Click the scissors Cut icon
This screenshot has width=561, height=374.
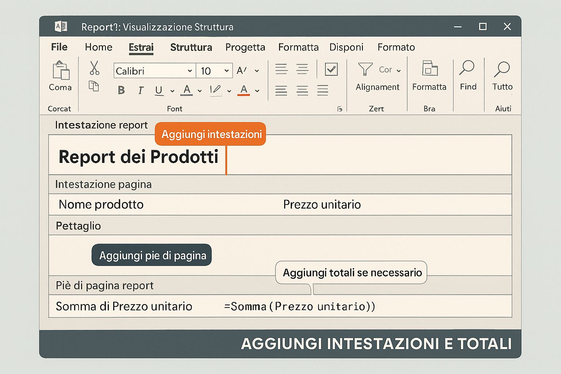point(94,68)
